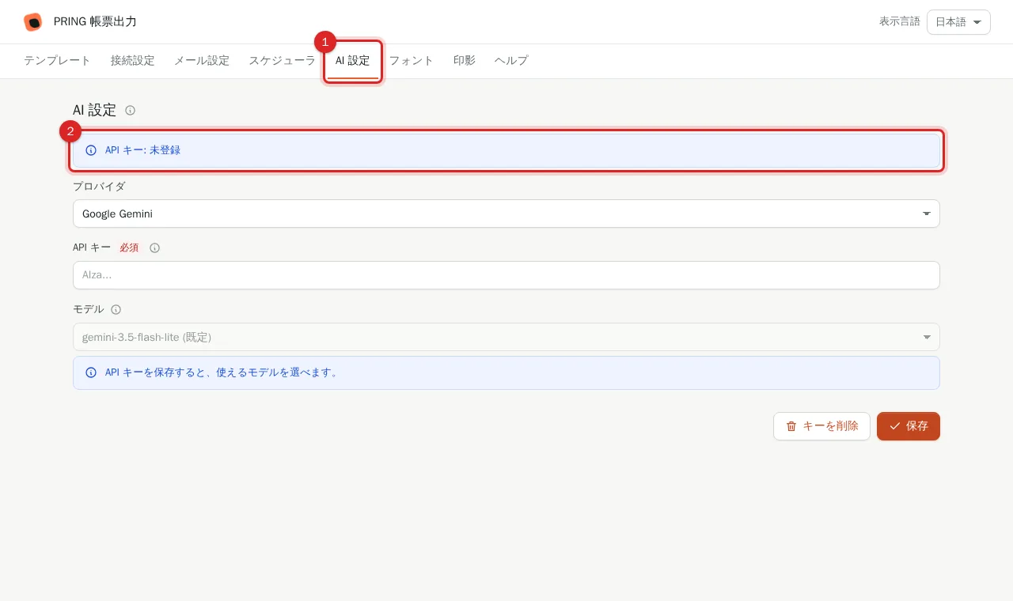This screenshot has height=601, width=1013.
Task: Open the メール設定 tab
Action: pyautogui.click(x=202, y=61)
